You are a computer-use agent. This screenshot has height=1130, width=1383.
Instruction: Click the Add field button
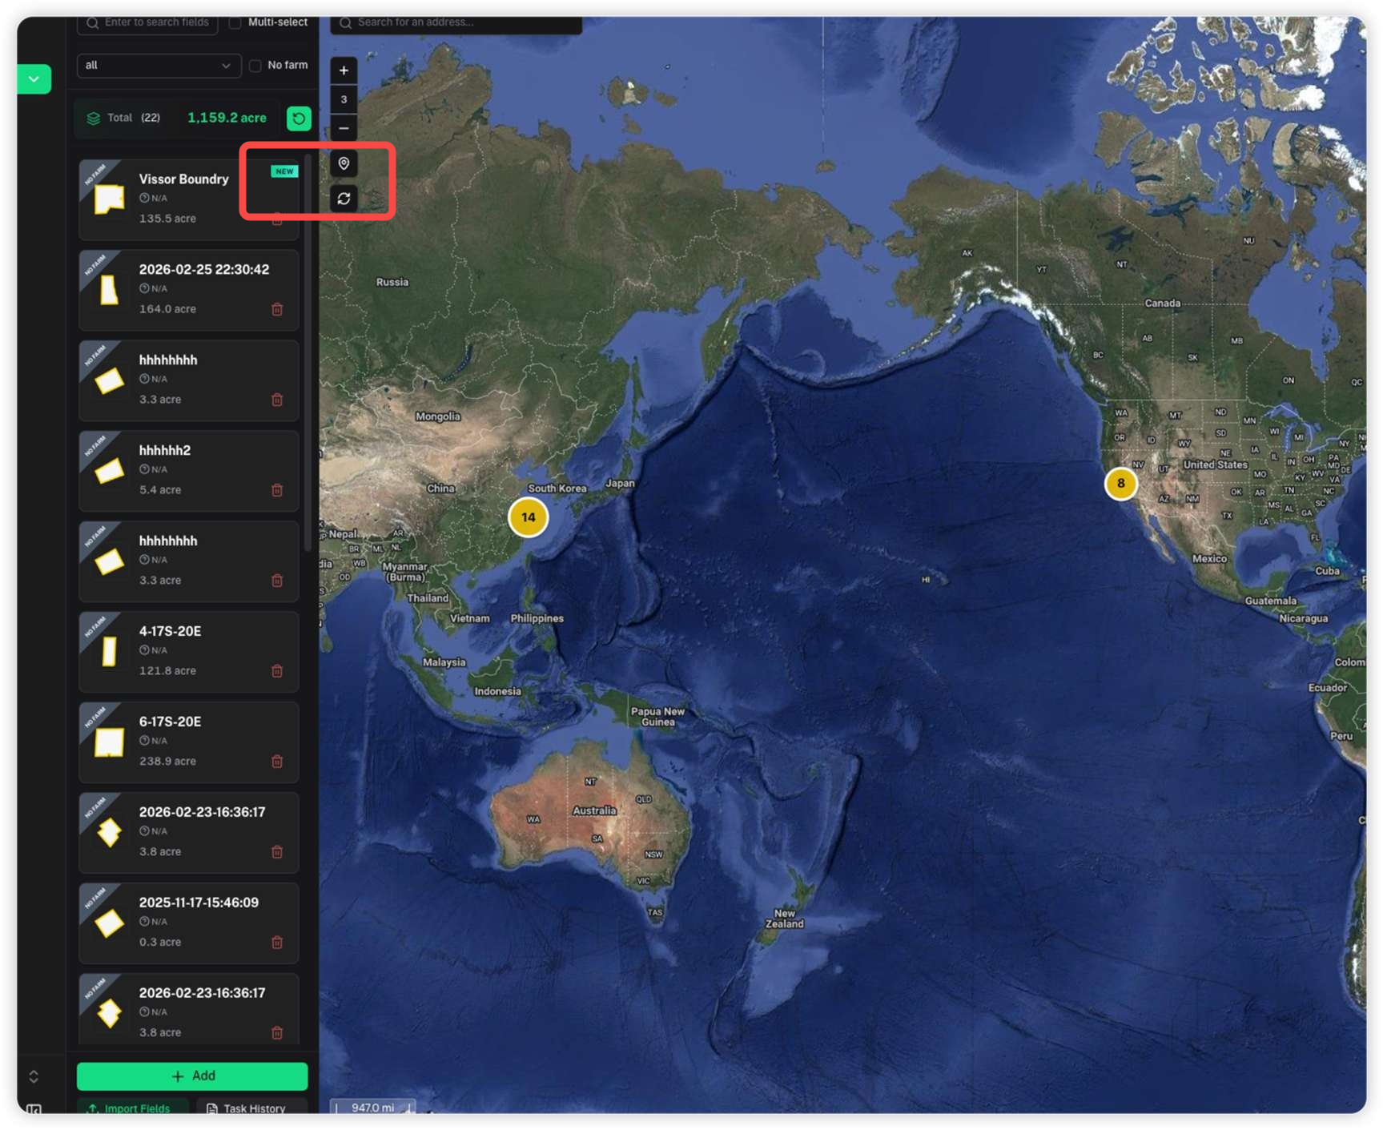tap(192, 1076)
